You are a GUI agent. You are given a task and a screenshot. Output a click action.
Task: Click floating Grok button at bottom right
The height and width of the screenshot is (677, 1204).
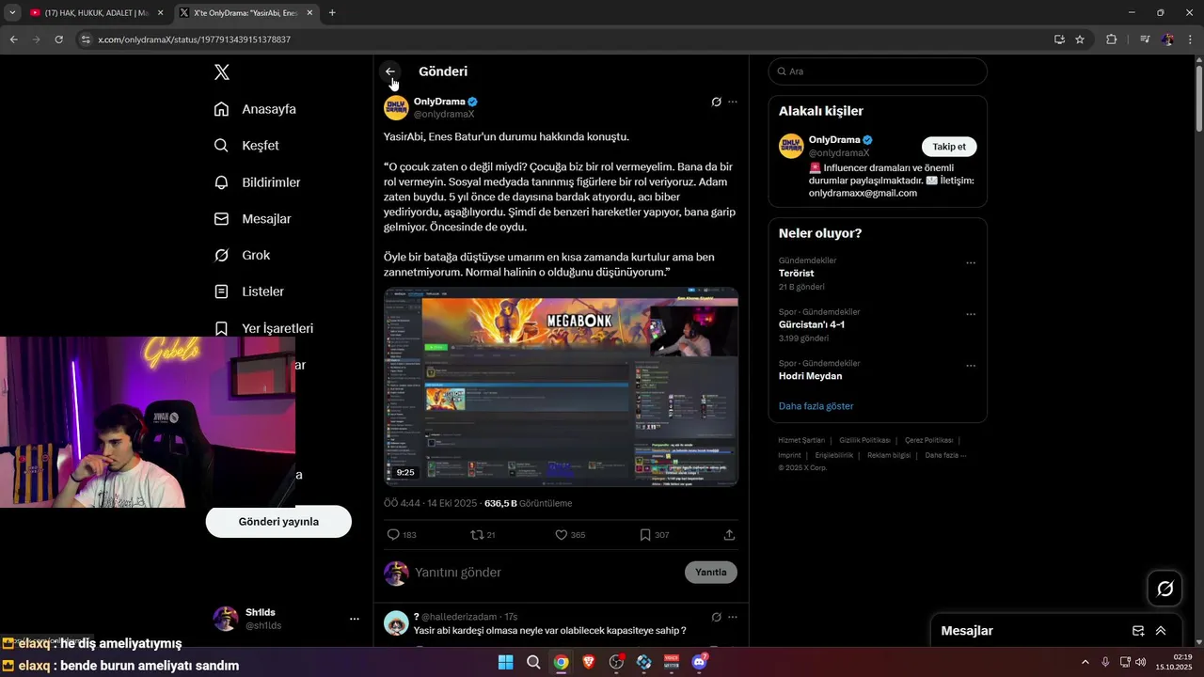pos(1165,589)
